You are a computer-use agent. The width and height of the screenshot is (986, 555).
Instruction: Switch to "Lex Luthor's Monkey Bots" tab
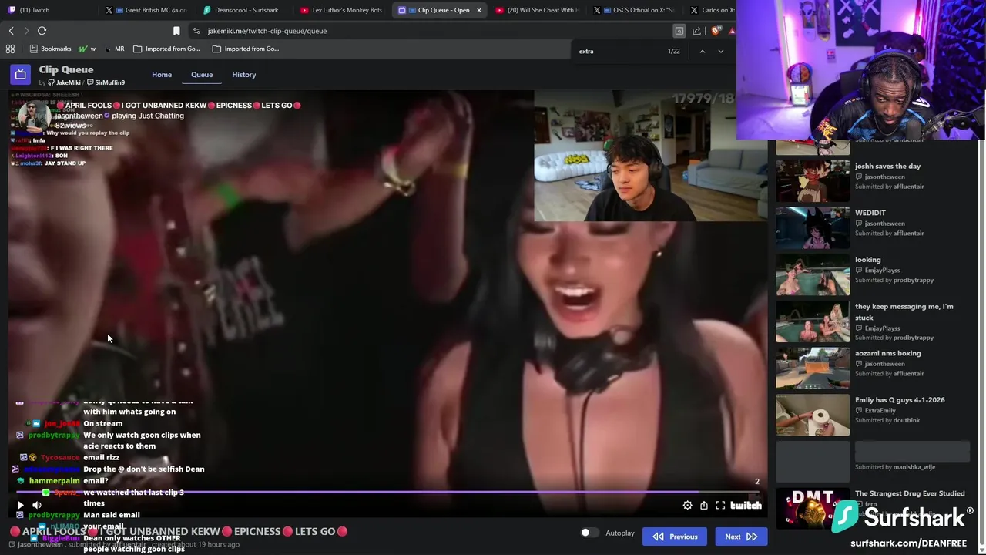[x=340, y=10]
